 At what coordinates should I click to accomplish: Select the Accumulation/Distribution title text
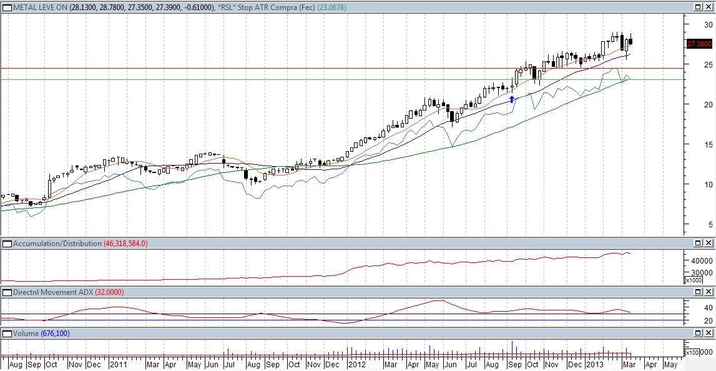56,243
